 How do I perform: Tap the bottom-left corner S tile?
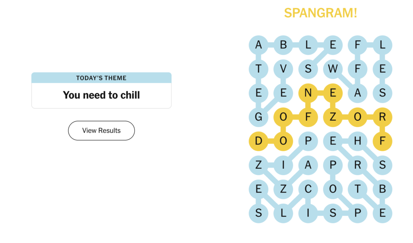[x=259, y=213]
